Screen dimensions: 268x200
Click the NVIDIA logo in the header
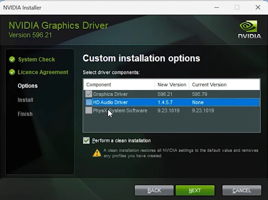click(250, 29)
